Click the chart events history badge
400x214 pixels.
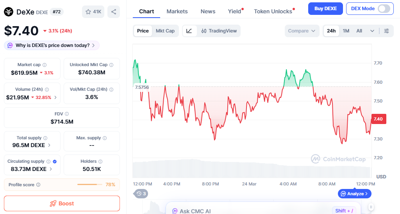point(141,193)
